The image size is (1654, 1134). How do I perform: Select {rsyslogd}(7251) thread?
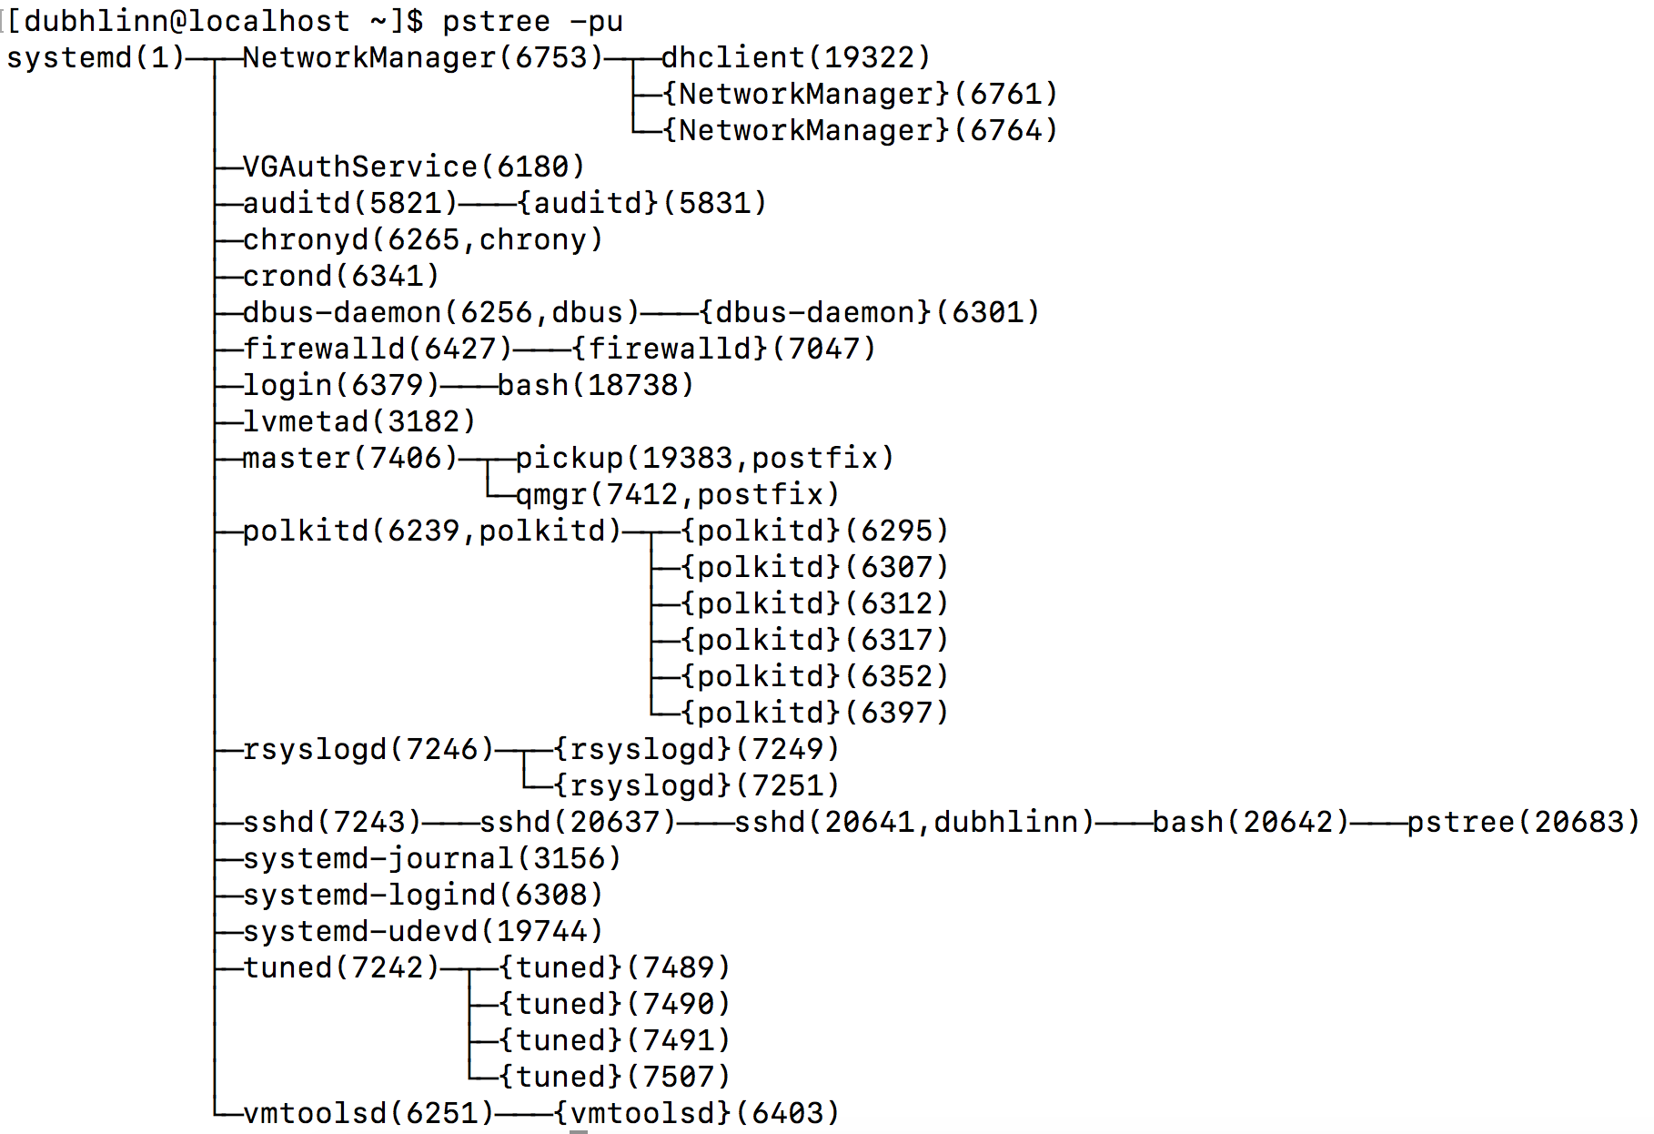pos(696,785)
